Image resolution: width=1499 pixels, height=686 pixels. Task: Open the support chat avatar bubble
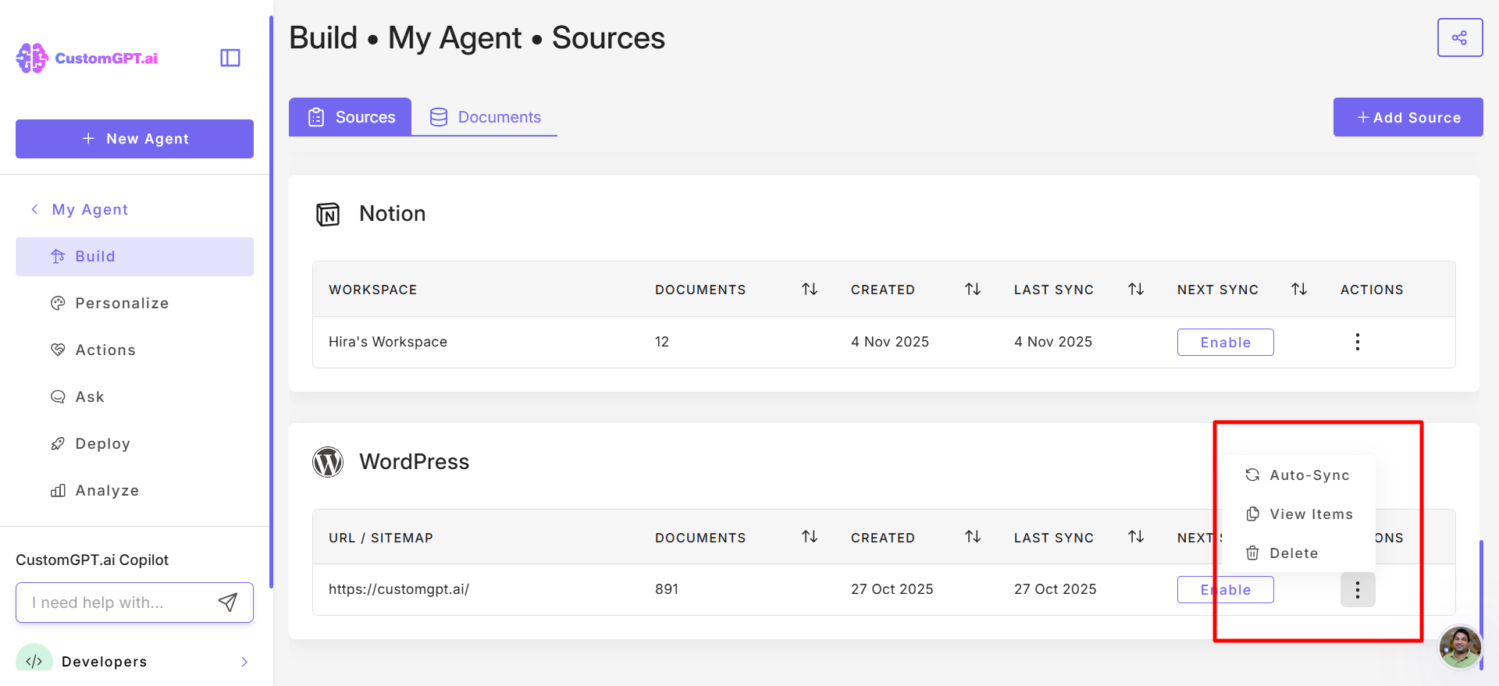pyautogui.click(x=1460, y=646)
